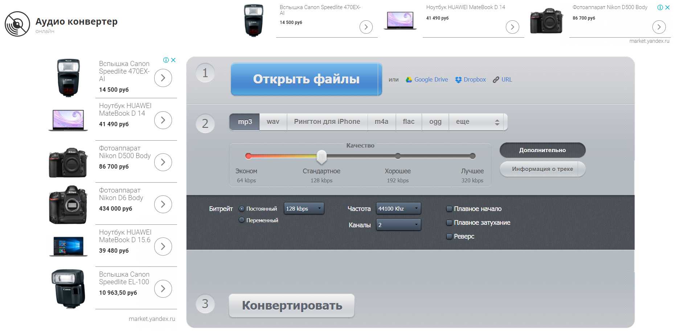Open Nikon D6 camera thumbnail

pyautogui.click(x=68, y=204)
